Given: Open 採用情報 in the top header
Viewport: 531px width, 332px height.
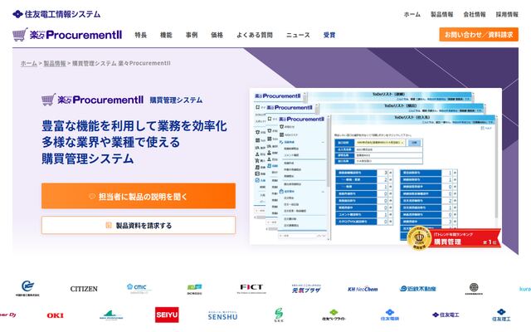Looking at the screenshot, I should 507,14.
